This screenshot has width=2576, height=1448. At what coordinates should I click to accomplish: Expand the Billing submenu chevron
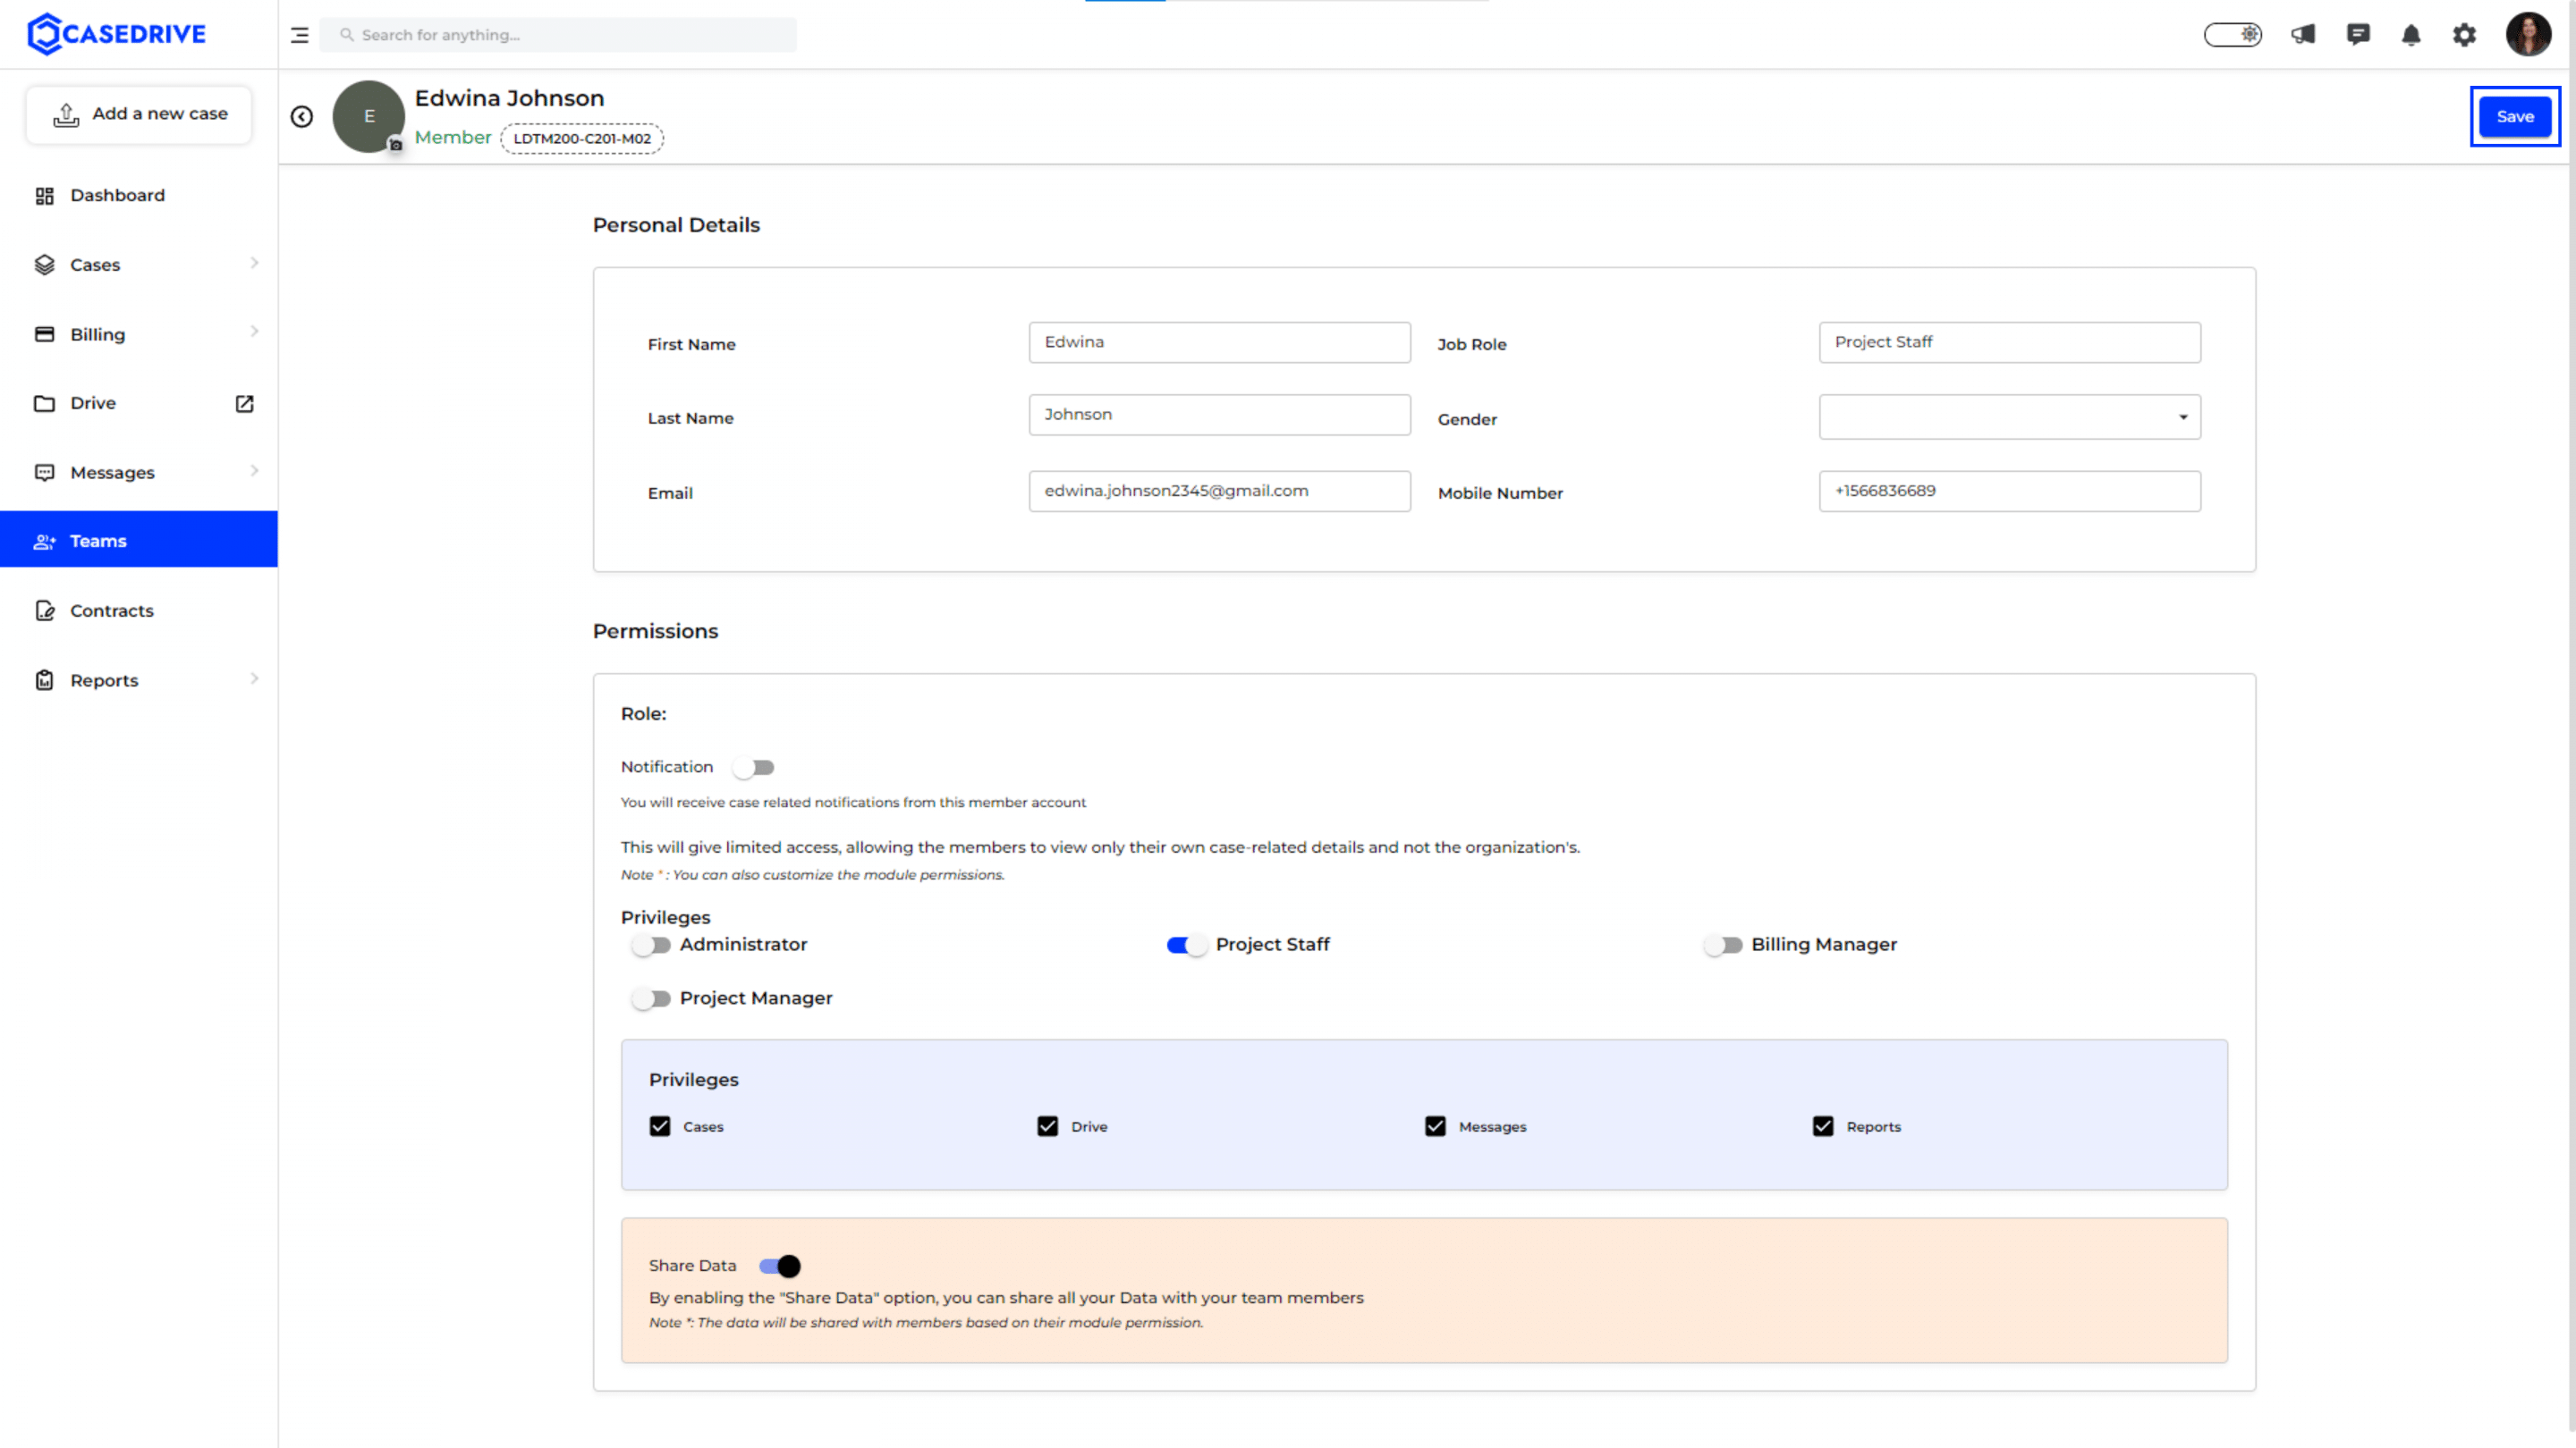click(254, 332)
